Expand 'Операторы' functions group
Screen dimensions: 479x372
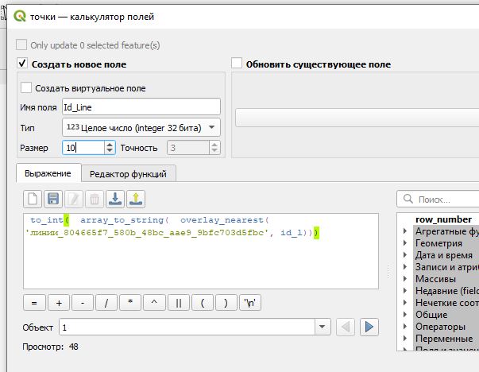click(405, 326)
